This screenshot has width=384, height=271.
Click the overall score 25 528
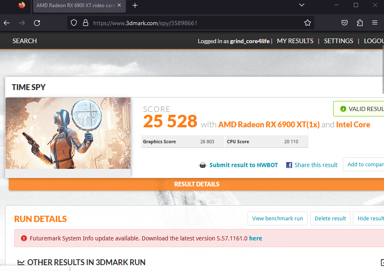(170, 121)
